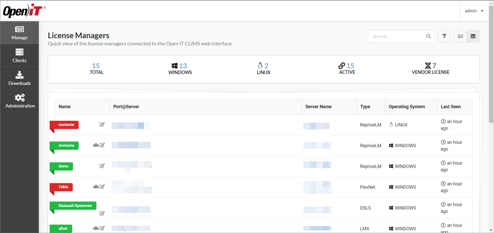Select the Clients sidebar icon
This screenshot has height=233, width=494.
click(x=19, y=55)
